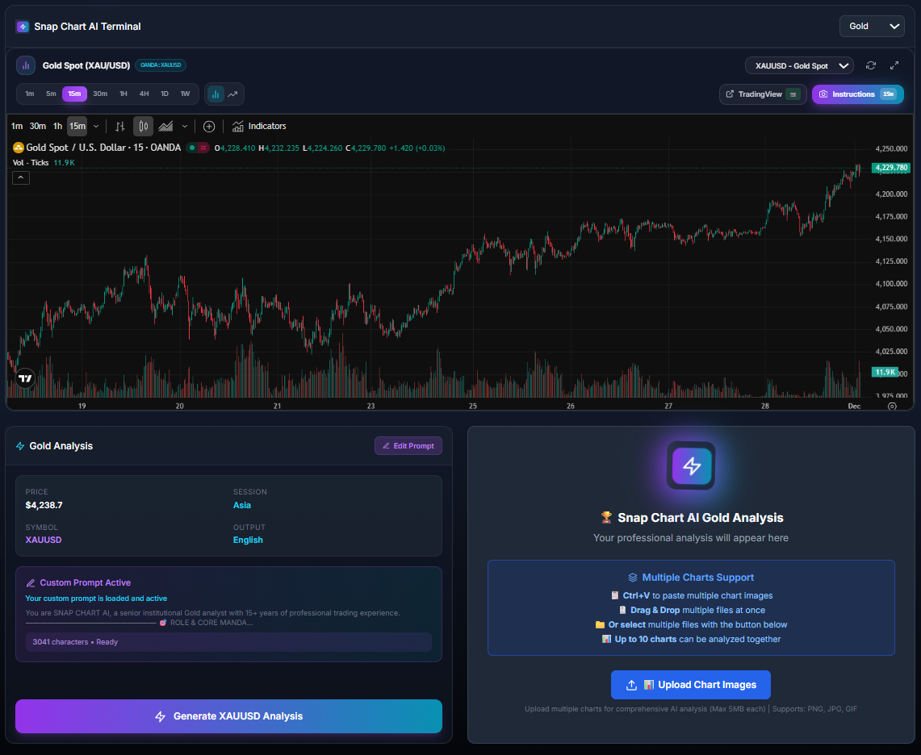Click the TradingView logo on chart

(x=25, y=378)
